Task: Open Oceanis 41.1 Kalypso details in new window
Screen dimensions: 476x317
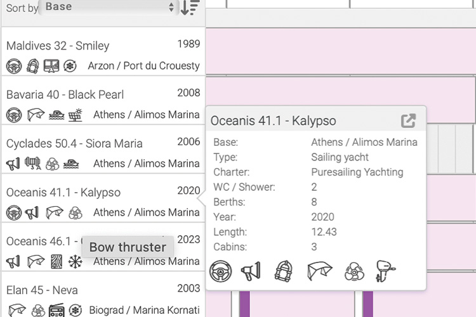Action: click(x=408, y=120)
